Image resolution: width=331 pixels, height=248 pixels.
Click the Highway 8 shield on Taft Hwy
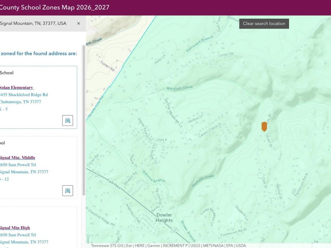[x=97, y=174]
